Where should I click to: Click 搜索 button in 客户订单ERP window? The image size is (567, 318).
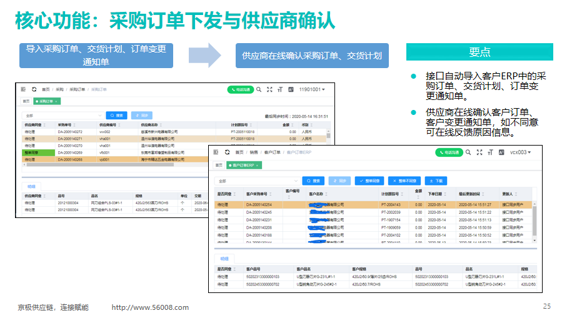tap(314, 181)
